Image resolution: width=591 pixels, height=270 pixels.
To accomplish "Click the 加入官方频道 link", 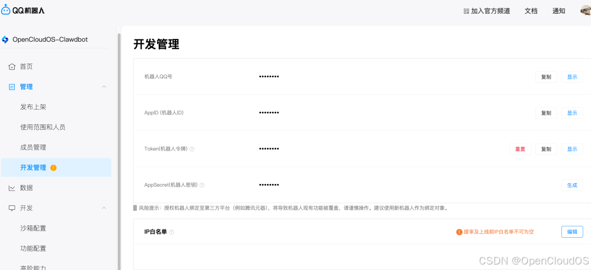I will click(x=490, y=12).
